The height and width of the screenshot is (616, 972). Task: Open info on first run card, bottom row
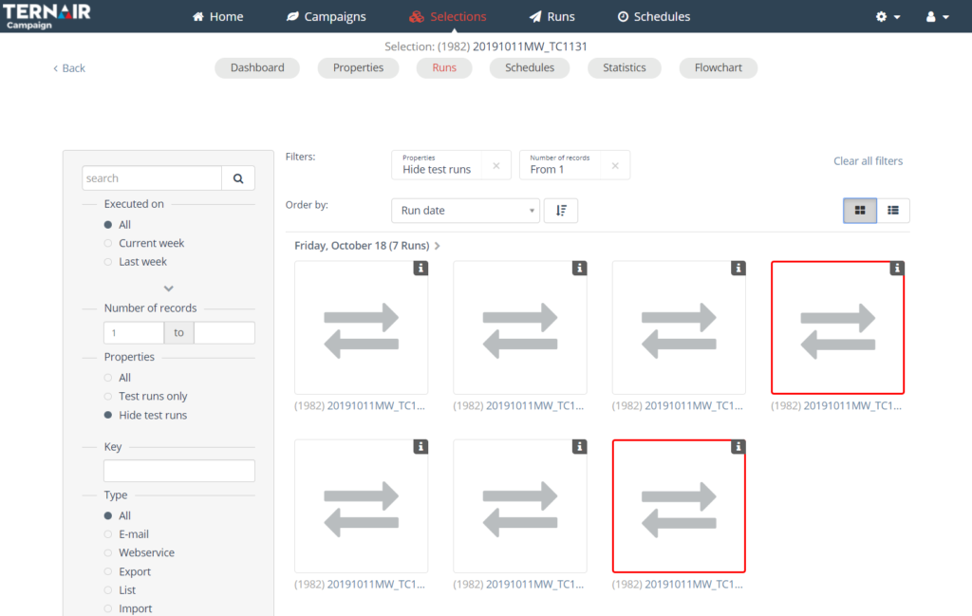421,447
